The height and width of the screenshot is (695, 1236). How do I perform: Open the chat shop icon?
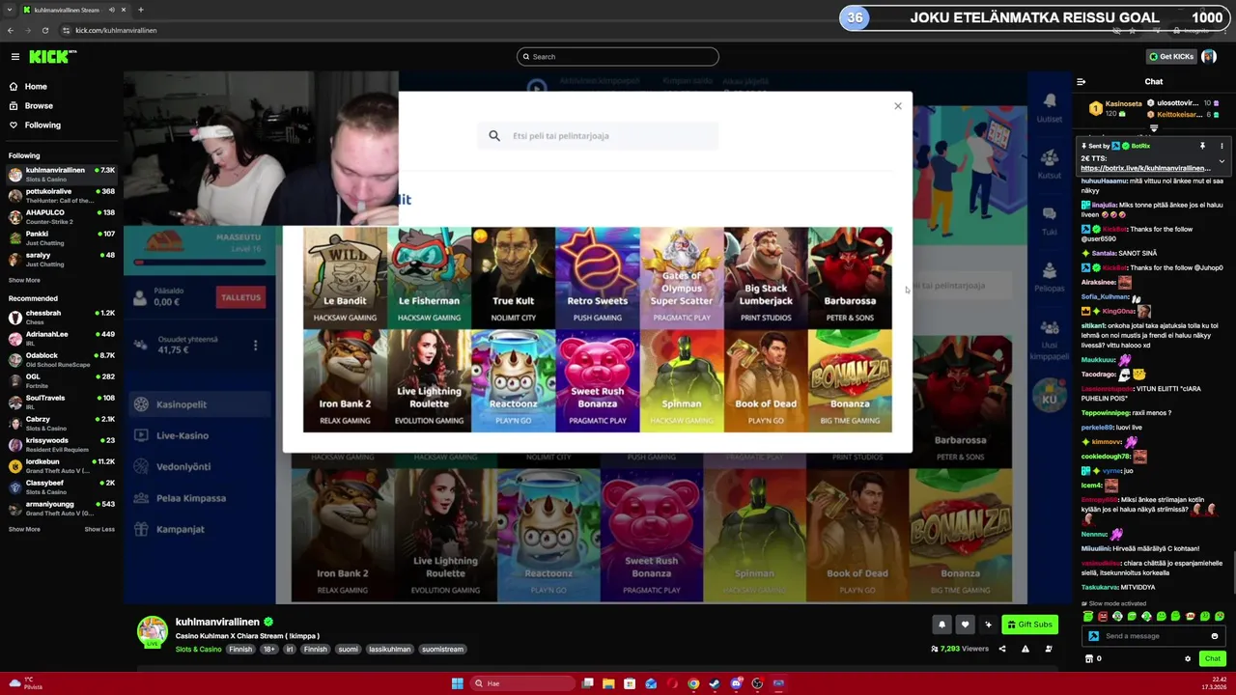pyautogui.click(x=1089, y=659)
